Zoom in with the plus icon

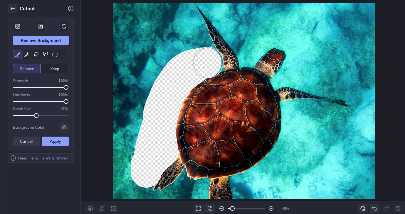tap(271, 208)
